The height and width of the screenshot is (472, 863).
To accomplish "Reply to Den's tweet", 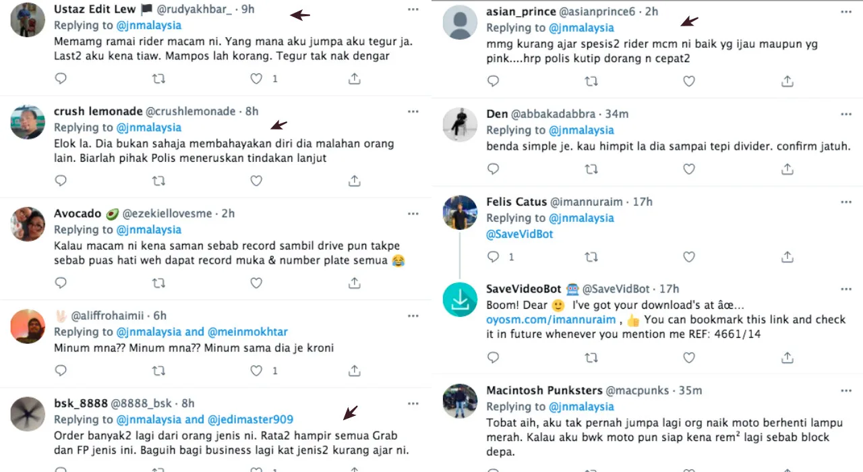I will click(x=493, y=169).
